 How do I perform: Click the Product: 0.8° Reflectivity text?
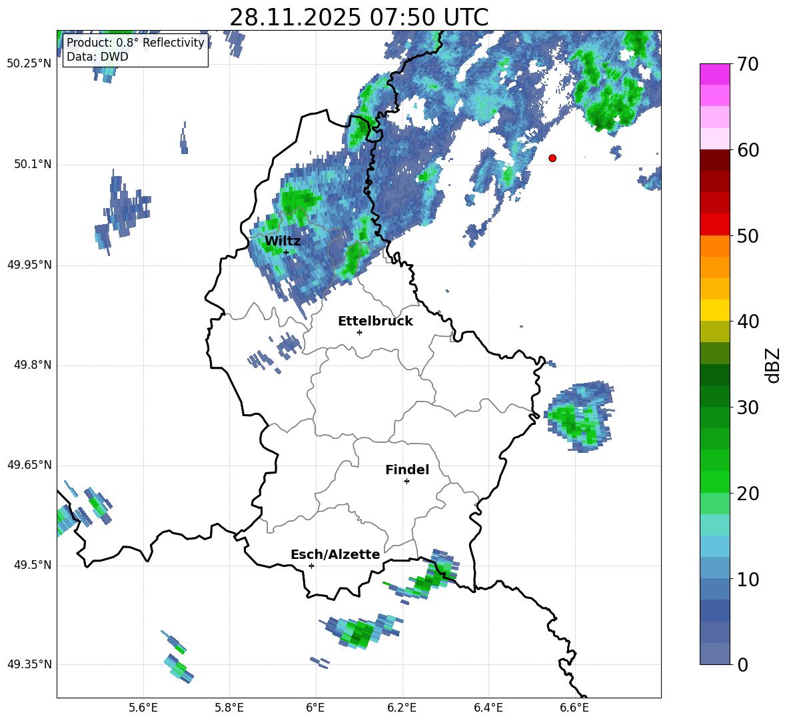pos(135,42)
